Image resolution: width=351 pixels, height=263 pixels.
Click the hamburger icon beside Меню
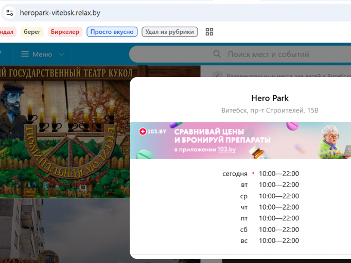pos(25,54)
